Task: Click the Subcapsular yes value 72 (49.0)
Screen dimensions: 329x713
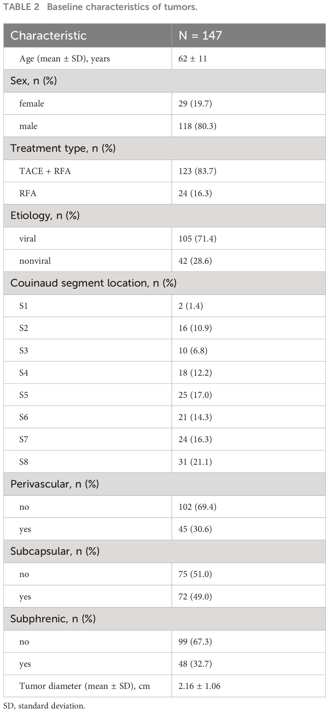Action: [195, 597]
